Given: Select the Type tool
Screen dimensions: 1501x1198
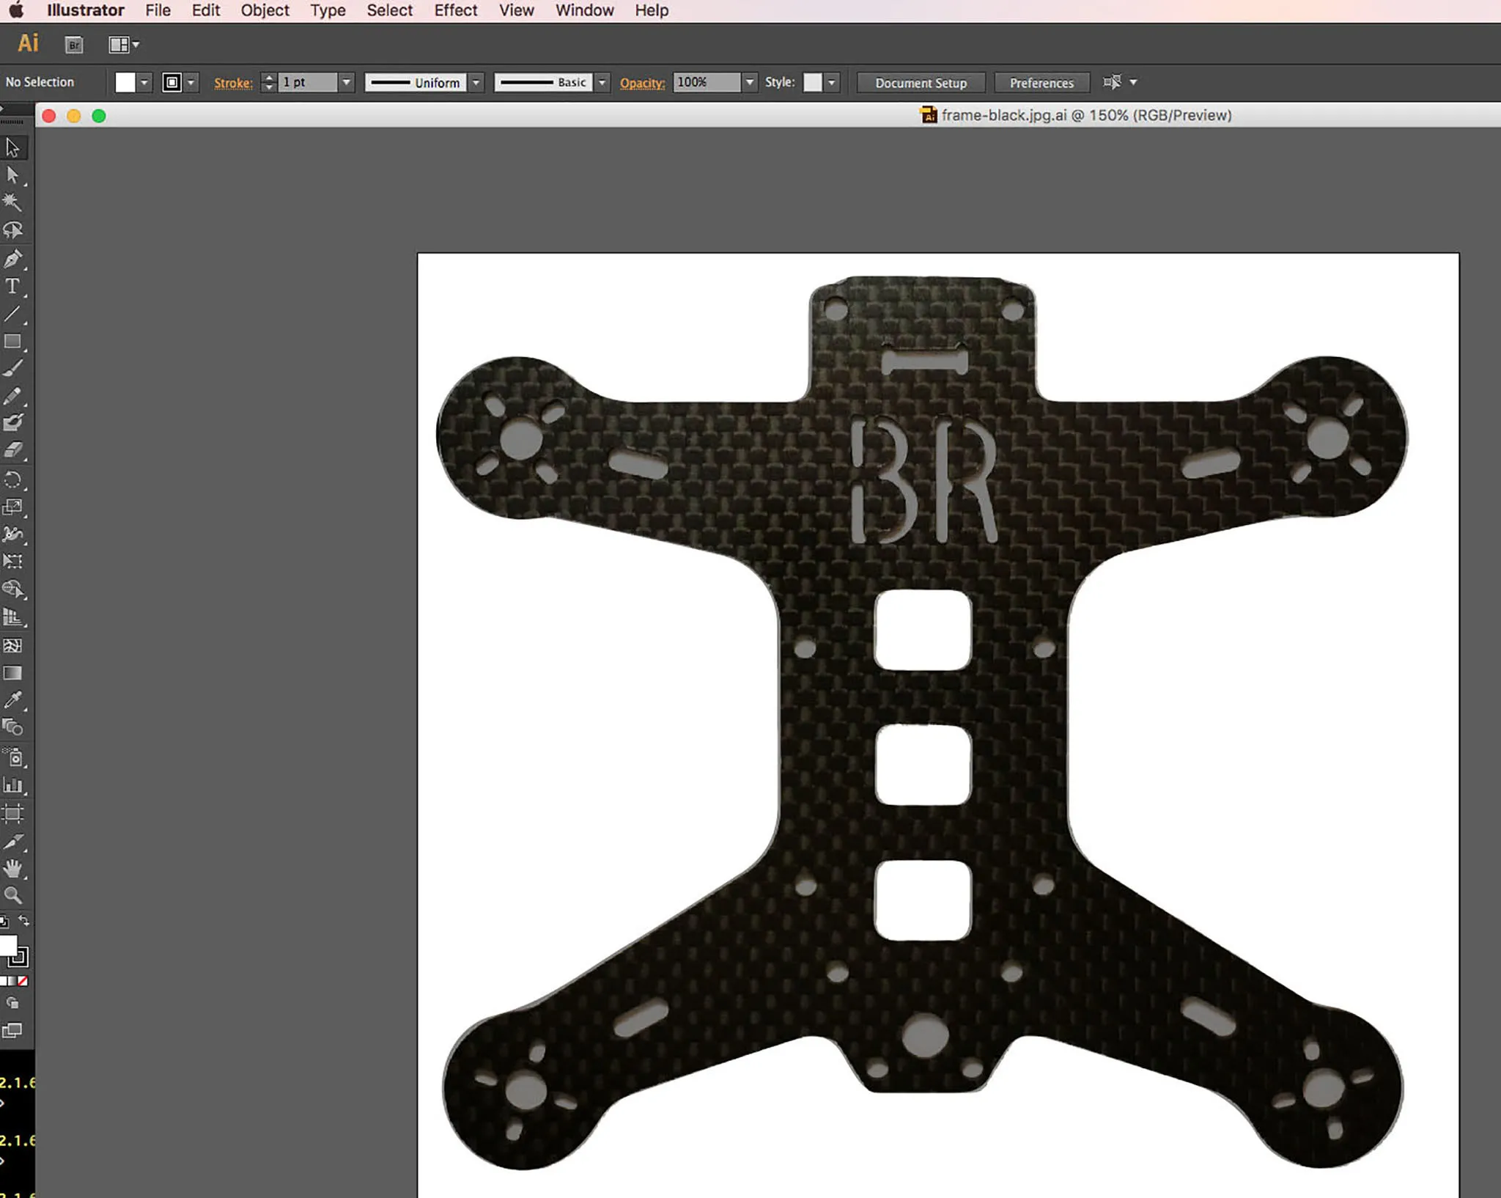Looking at the screenshot, I should click(12, 287).
